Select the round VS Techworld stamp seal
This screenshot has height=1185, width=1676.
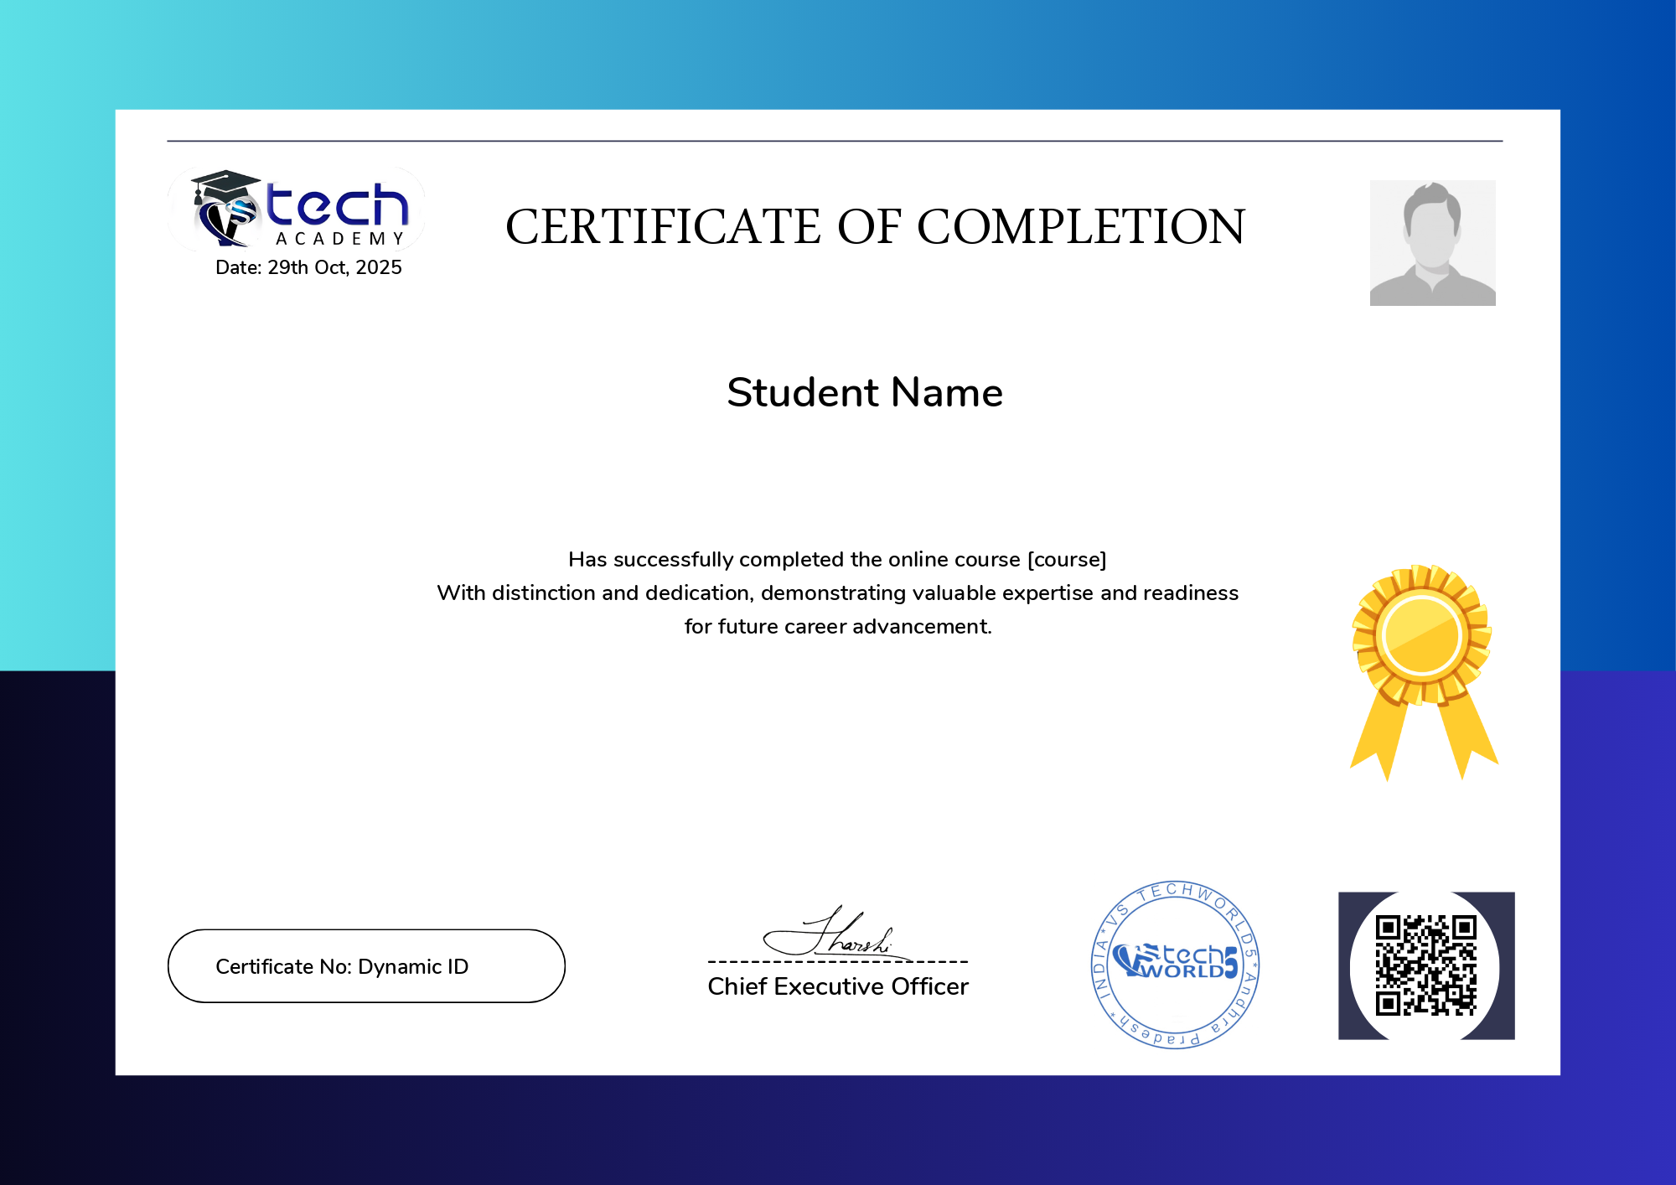point(1175,965)
